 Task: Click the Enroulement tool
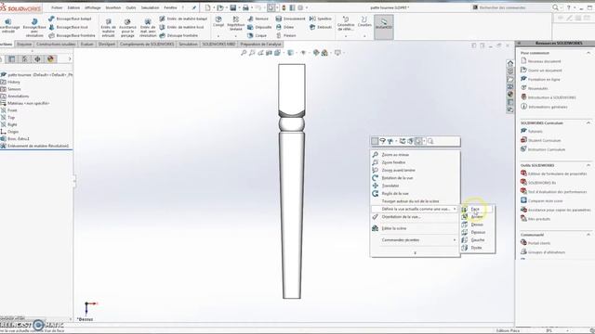290,19
